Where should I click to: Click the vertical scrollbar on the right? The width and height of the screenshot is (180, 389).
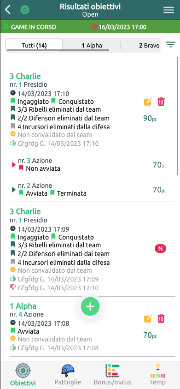tap(177, 116)
